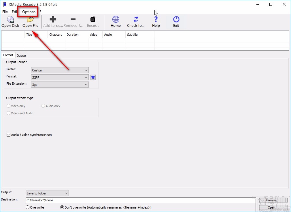Open the Options menu

pos(29,12)
